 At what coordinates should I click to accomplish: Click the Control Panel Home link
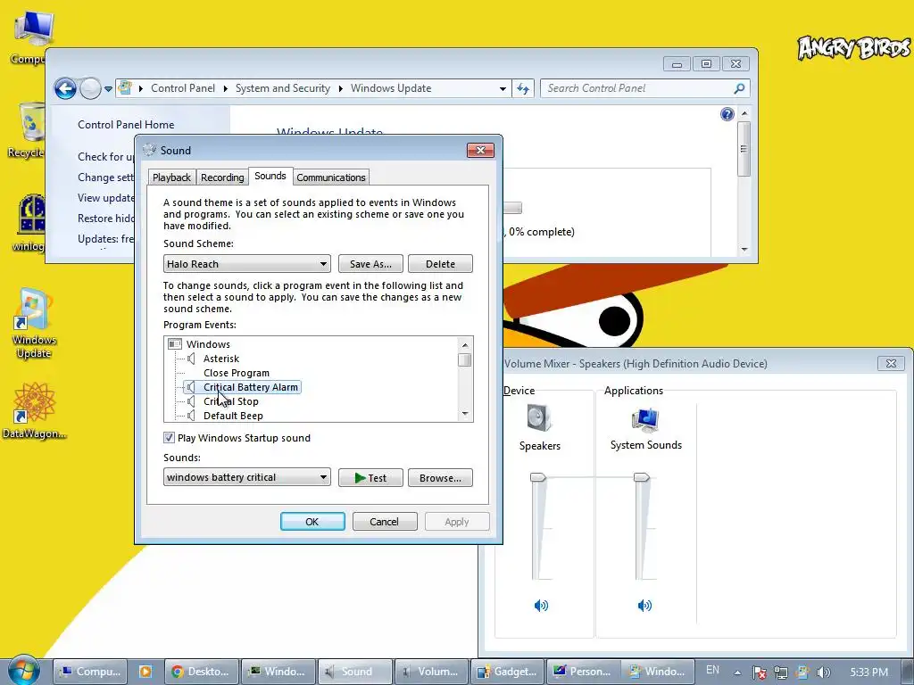126,125
